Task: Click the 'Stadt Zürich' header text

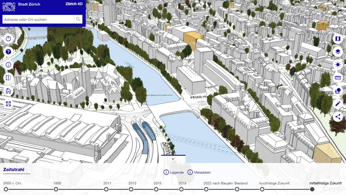Action: pyautogui.click(x=29, y=4)
